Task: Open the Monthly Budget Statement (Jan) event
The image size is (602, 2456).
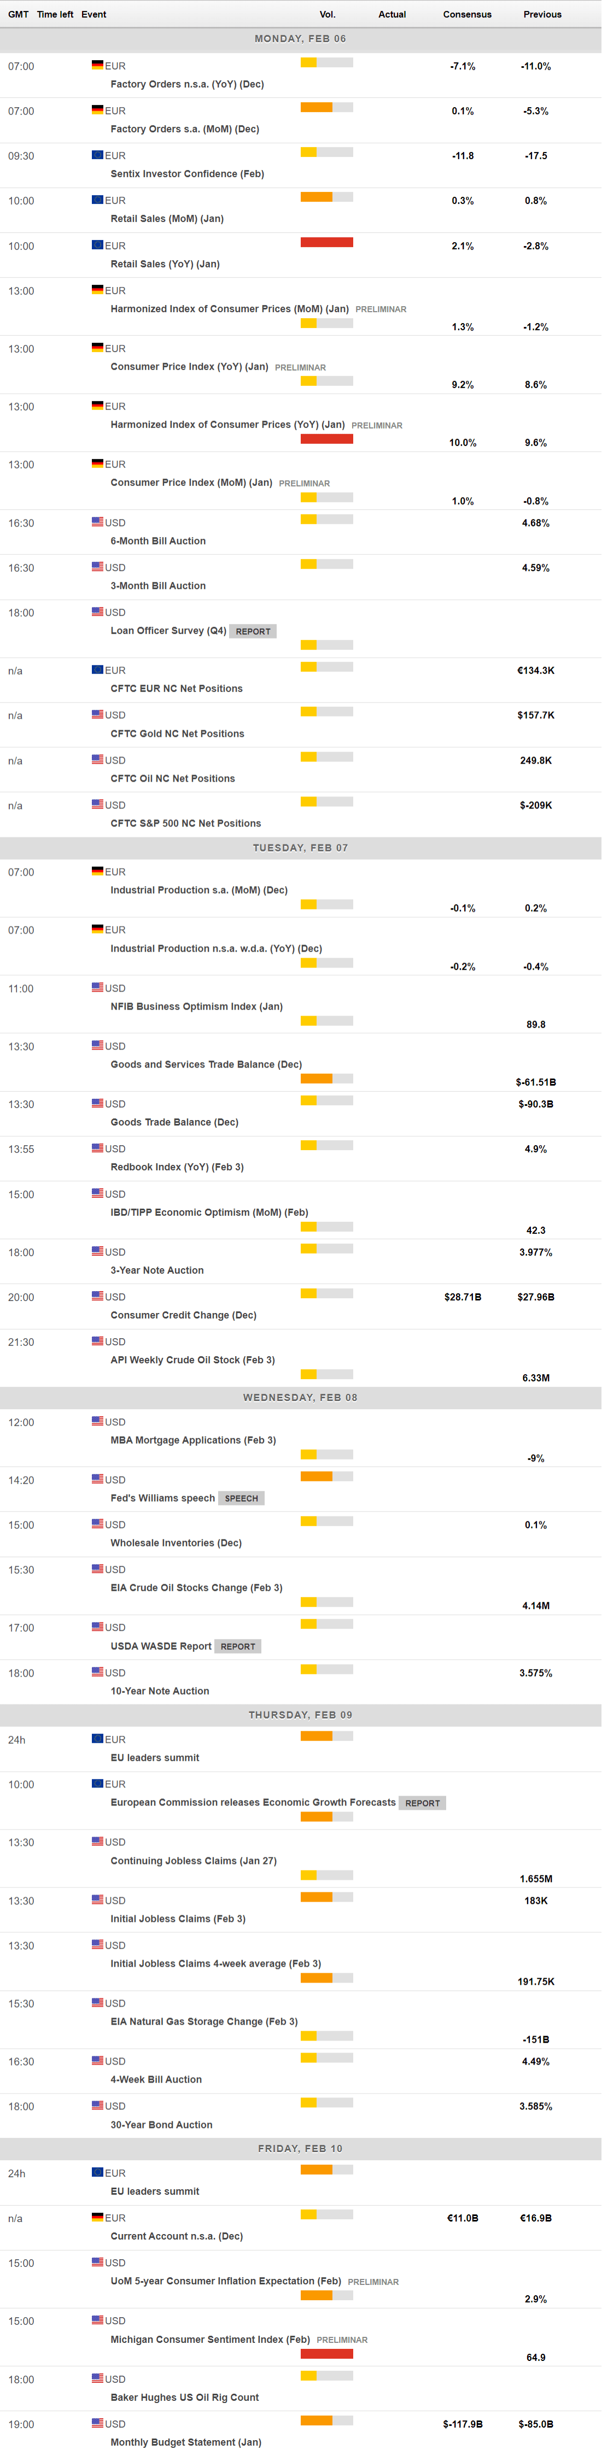Action: click(x=185, y=2442)
